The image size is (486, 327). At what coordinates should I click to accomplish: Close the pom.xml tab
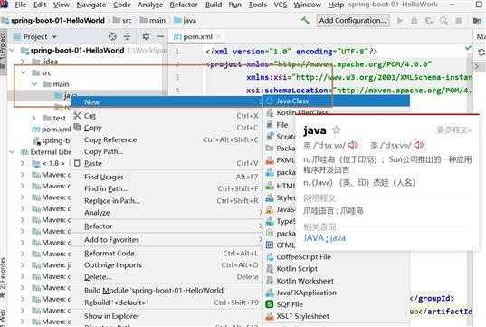[x=218, y=36]
